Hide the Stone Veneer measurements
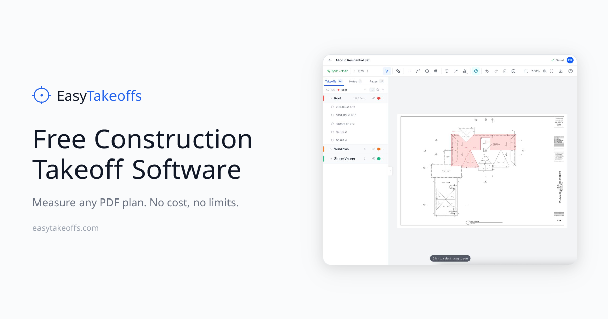 374,159
